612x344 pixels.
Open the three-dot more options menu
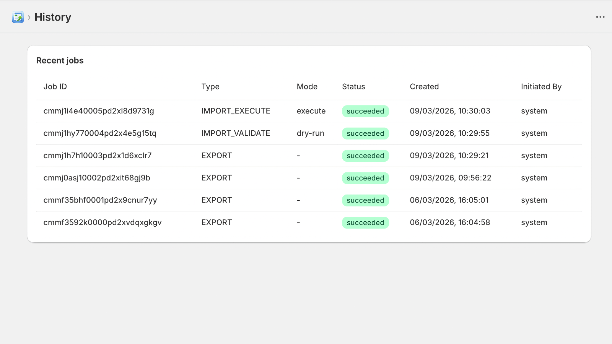pyautogui.click(x=600, y=17)
